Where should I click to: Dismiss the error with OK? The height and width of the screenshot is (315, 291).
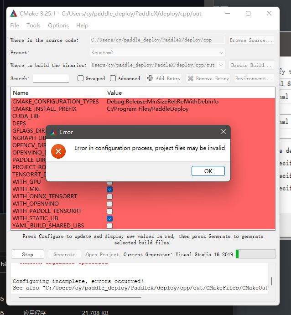208,171
